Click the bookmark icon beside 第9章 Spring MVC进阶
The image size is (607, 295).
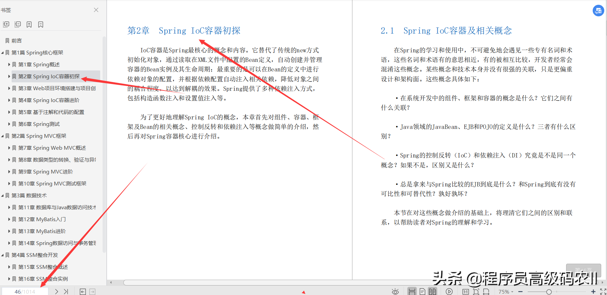pyautogui.click(x=14, y=171)
